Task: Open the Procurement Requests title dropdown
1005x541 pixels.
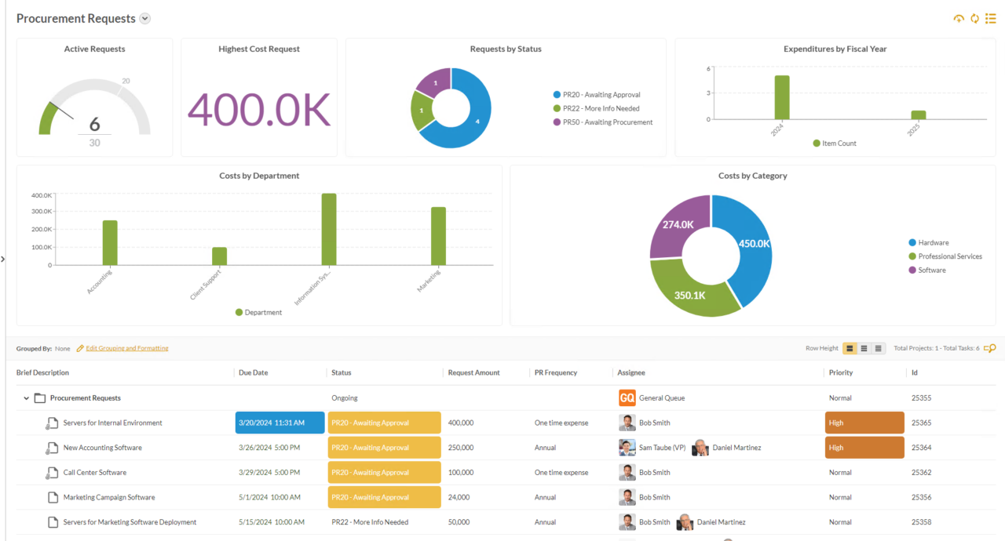Action: click(x=144, y=18)
